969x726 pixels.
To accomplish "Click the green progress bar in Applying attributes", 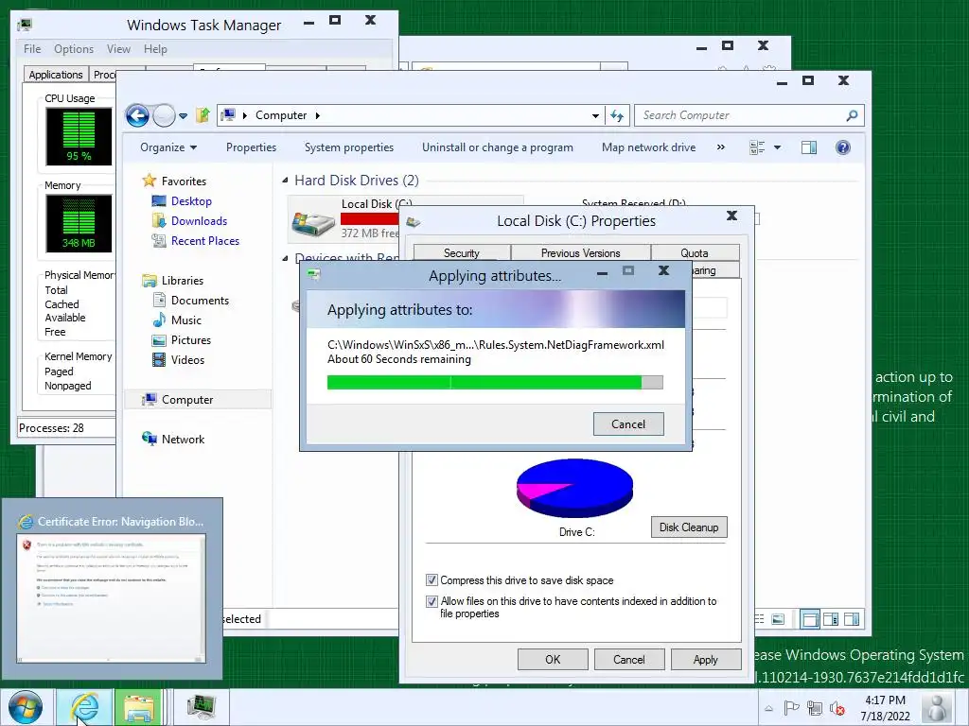I will [x=495, y=382].
